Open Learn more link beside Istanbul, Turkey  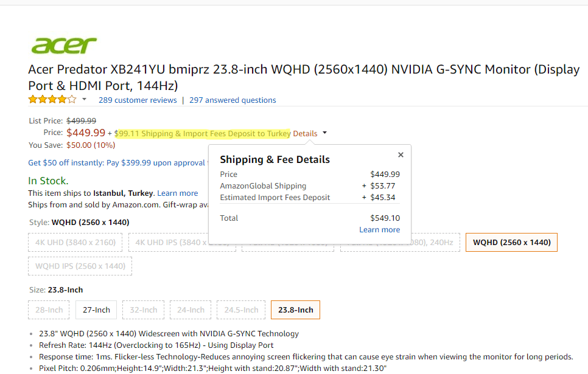[x=177, y=193]
